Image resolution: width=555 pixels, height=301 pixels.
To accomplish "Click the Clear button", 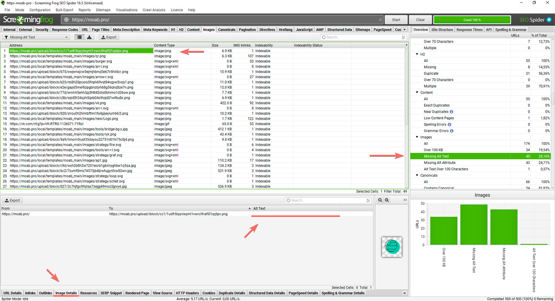I will 420,20.
